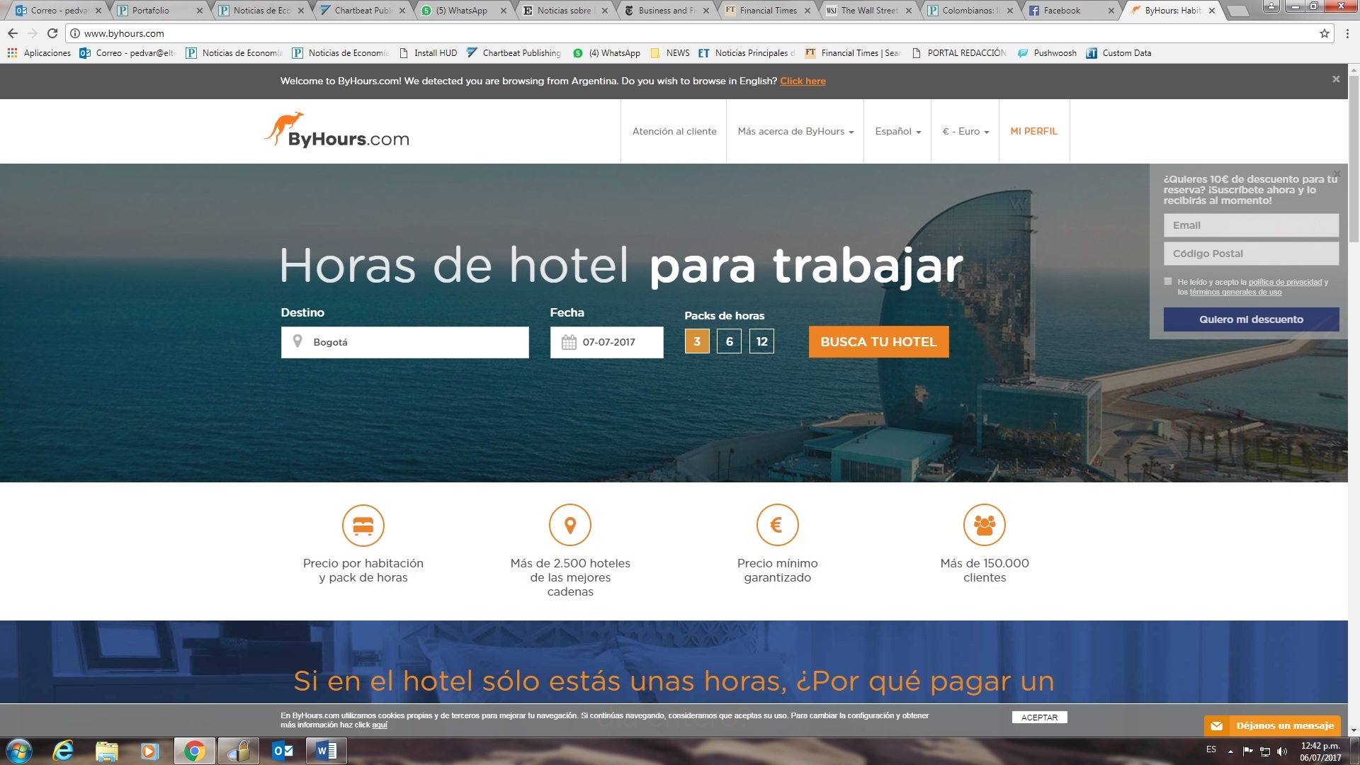Reload the page with refresh icon

coord(52,33)
